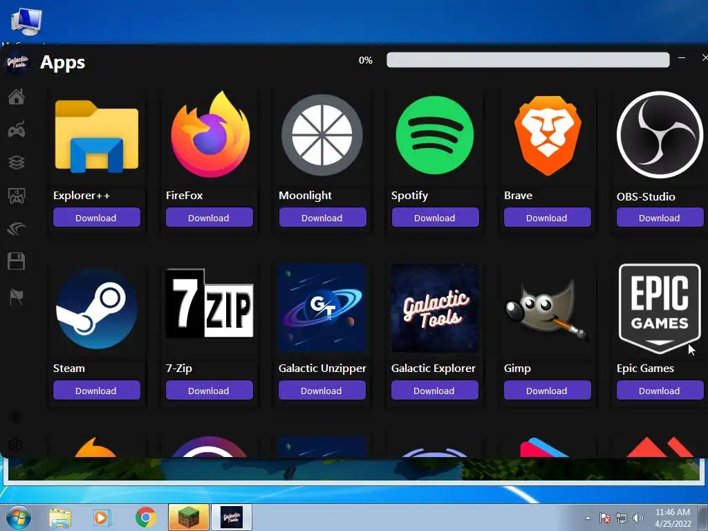Open the flag sidebar icon

pyautogui.click(x=17, y=297)
